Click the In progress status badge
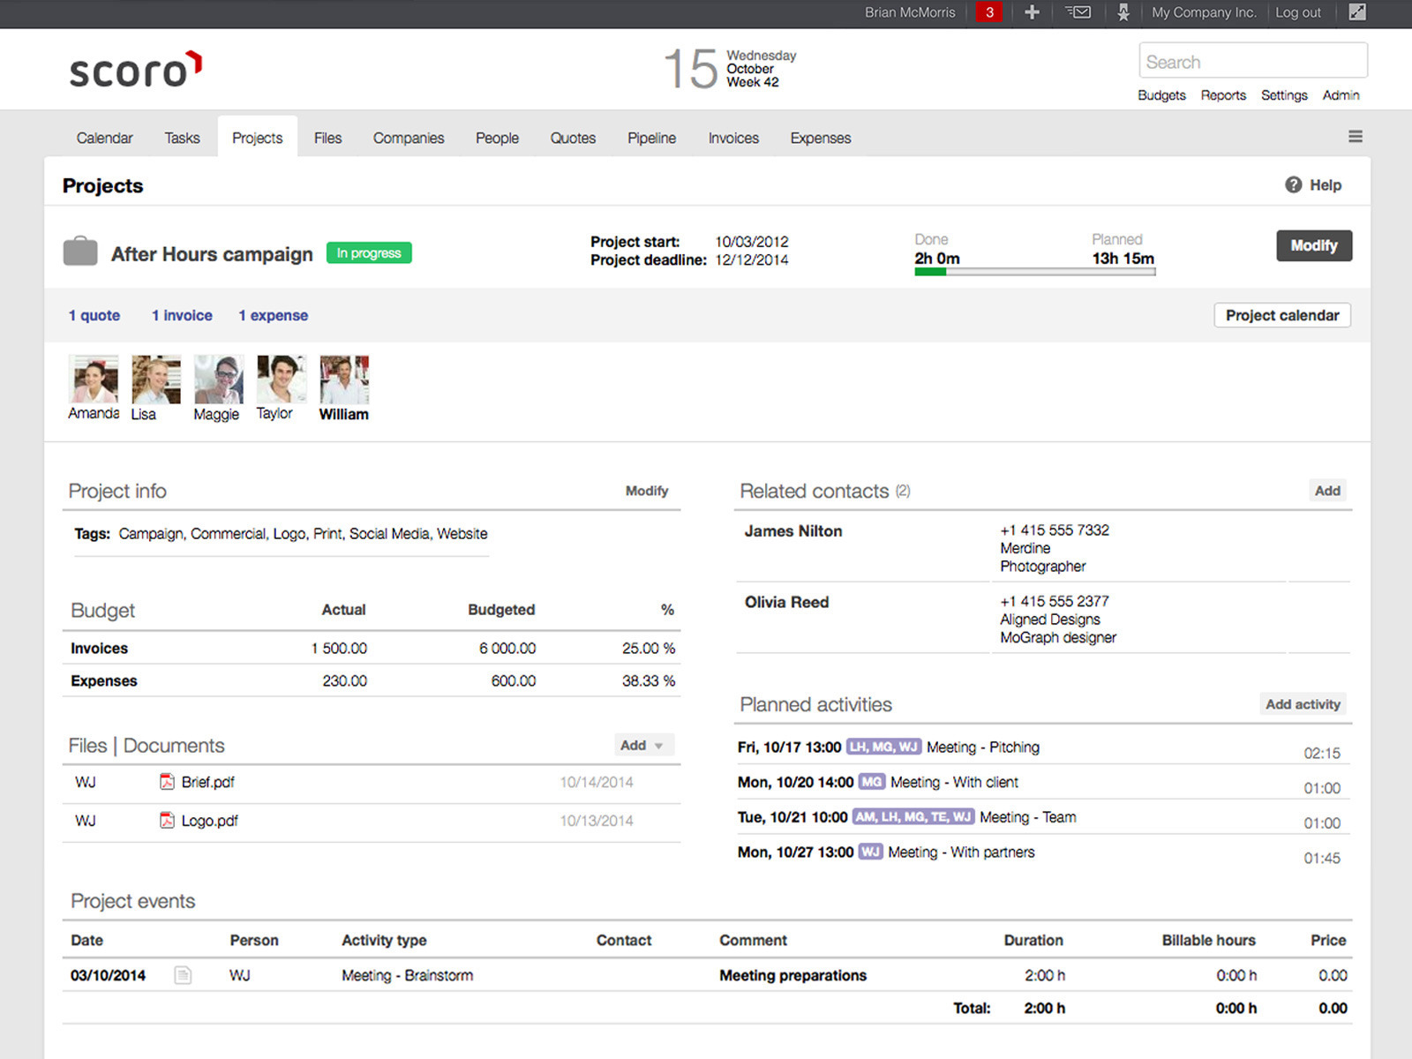The width and height of the screenshot is (1412, 1059). (369, 253)
